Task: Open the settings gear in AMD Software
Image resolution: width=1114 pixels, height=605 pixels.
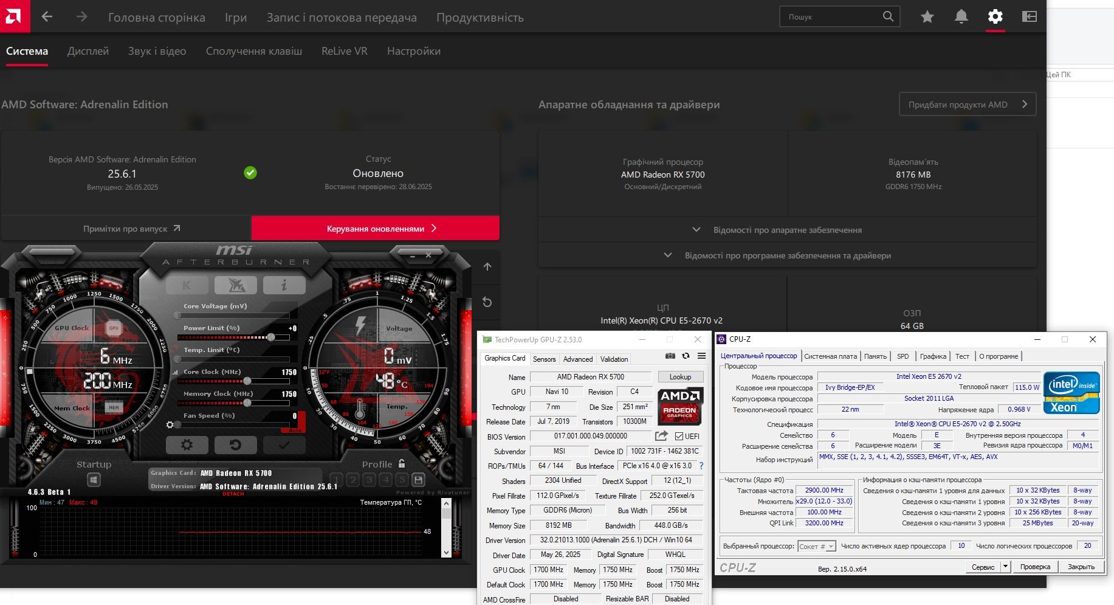Action: (x=995, y=17)
